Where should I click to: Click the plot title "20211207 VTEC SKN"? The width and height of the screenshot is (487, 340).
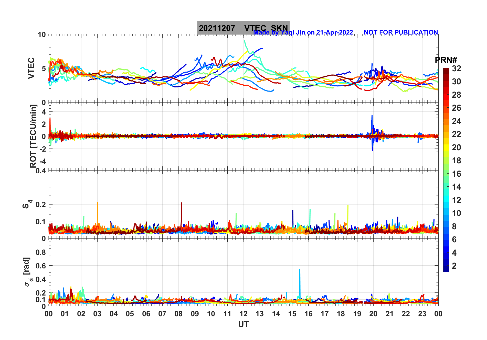pos(243,28)
